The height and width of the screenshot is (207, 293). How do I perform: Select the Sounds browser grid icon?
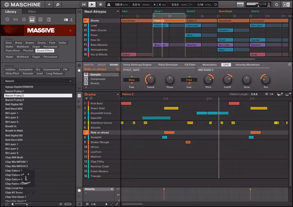point(24,19)
